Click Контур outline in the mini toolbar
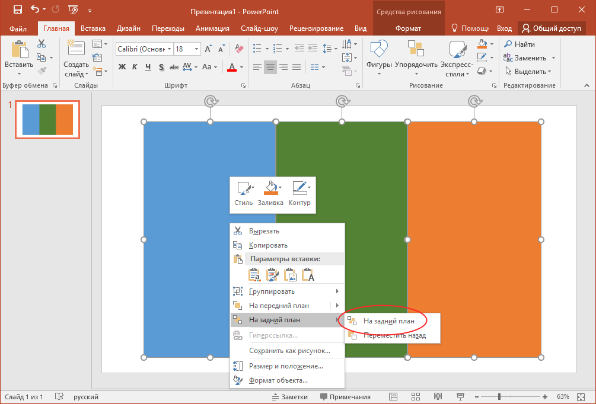 [299, 193]
